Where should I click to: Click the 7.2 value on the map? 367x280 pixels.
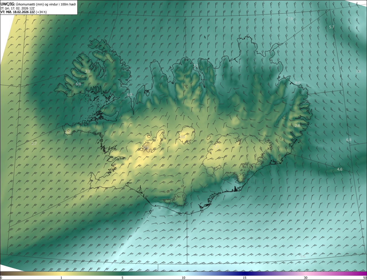click(x=196, y=66)
